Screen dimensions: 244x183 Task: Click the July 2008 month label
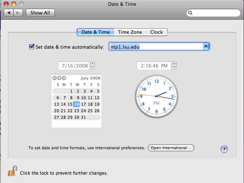pos(91,78)
